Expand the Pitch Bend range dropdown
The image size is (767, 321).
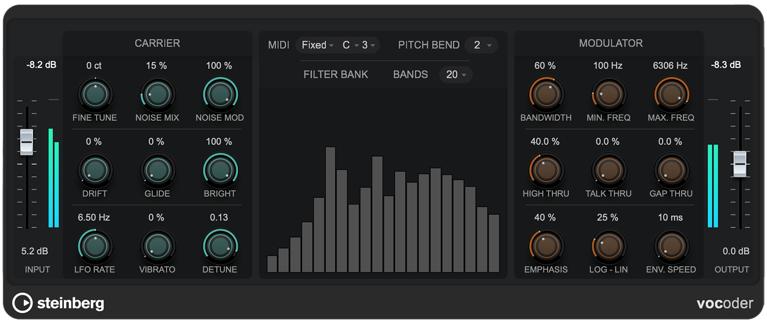482,45
